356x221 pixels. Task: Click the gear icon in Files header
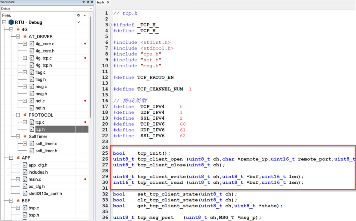coord(79,15)
